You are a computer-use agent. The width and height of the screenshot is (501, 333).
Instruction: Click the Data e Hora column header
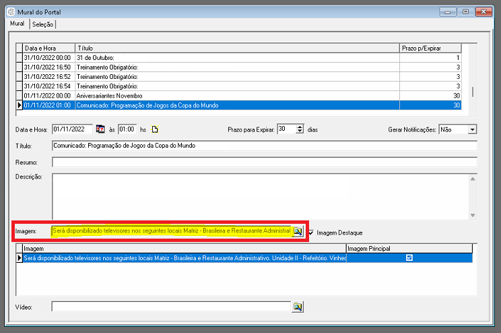tap(48, 49)
